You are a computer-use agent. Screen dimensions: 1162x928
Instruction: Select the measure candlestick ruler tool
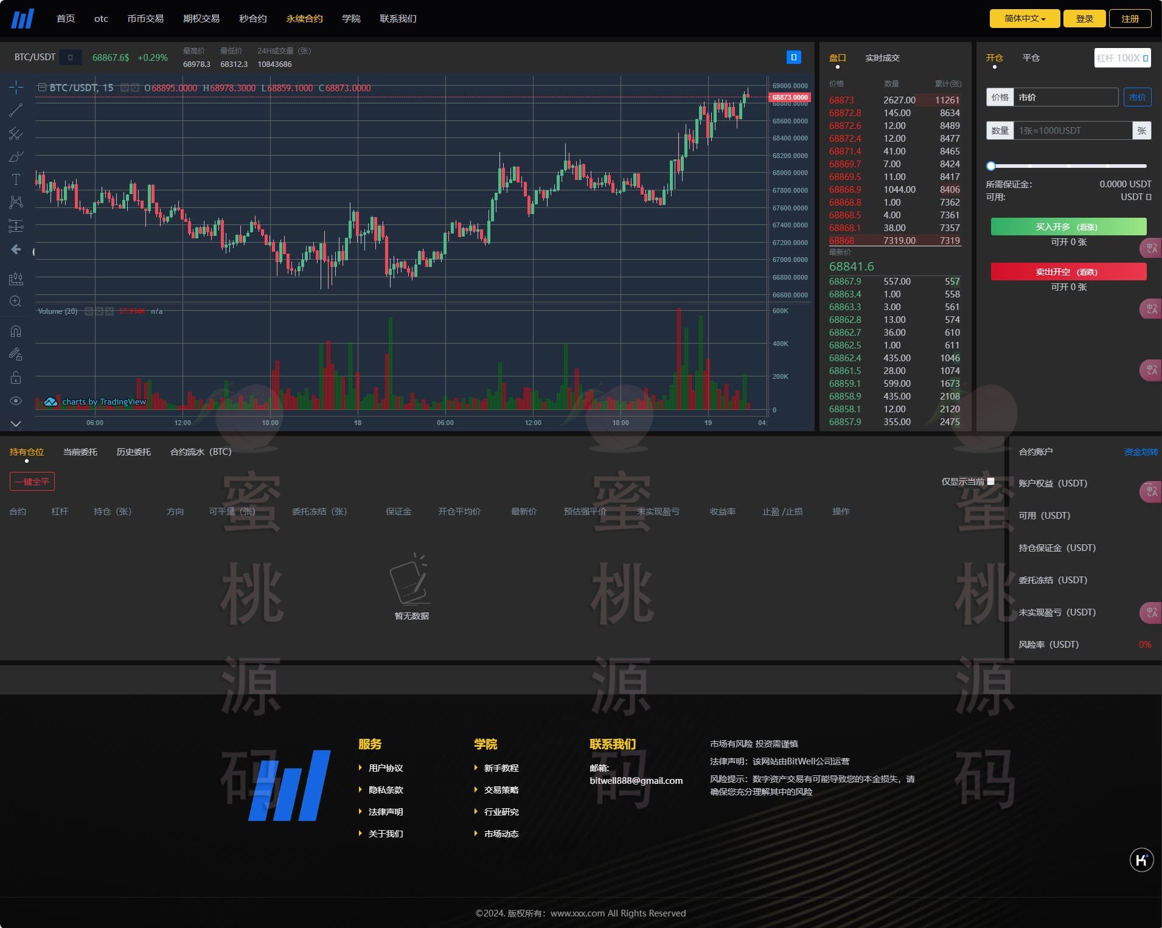pos(16,279)
